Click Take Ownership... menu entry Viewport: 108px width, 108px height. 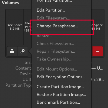54,59
